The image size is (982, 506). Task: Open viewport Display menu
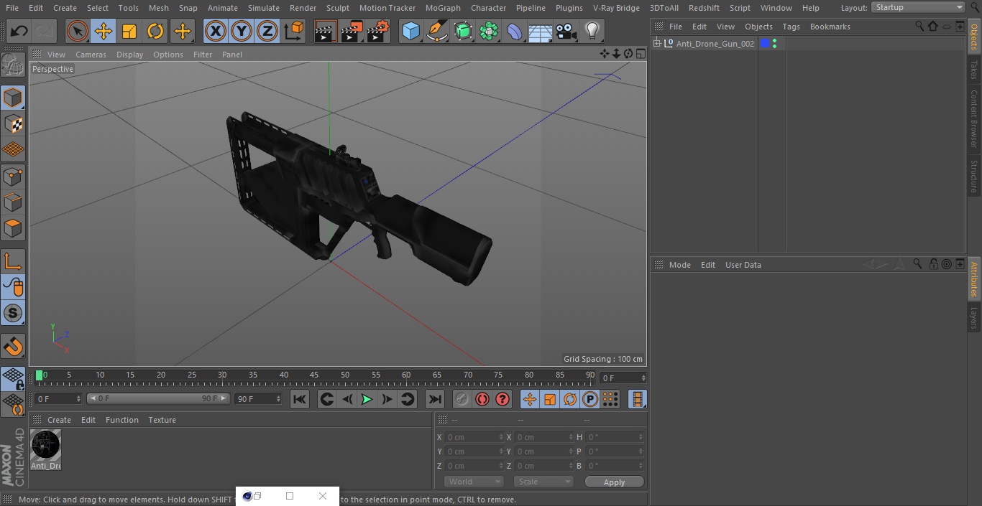129,55
